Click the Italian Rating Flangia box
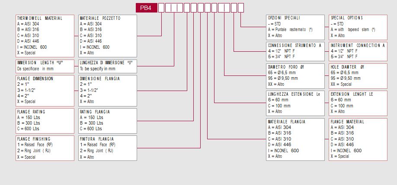 coord(107,120)
